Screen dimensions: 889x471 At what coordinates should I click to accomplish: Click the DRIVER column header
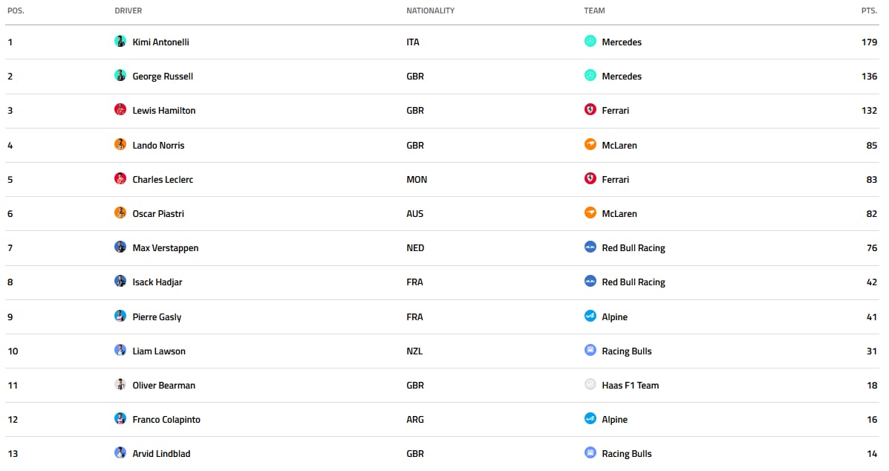coord(128,10)
